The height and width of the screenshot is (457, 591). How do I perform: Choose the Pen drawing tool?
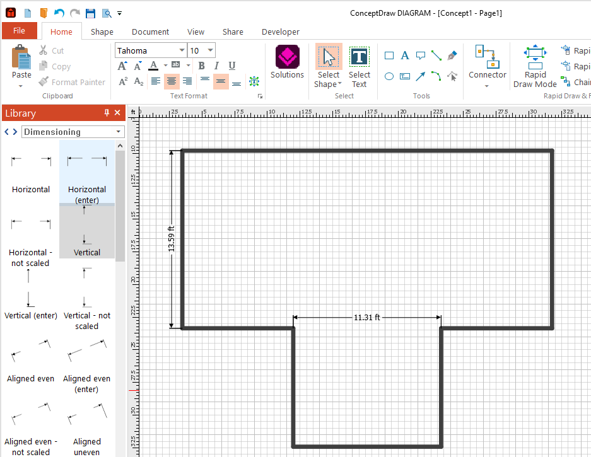[x=452, y=55]
